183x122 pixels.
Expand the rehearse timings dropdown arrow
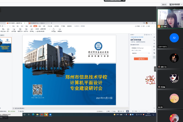(x=28, y=31)
